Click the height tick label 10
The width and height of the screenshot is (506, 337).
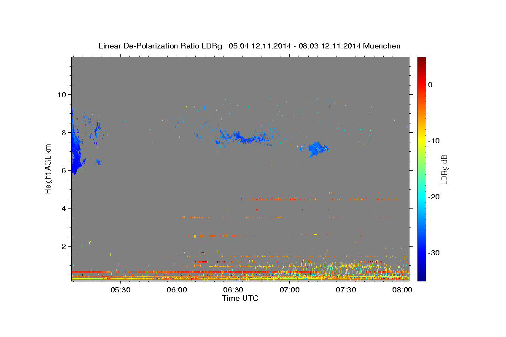tap(61, 94)
